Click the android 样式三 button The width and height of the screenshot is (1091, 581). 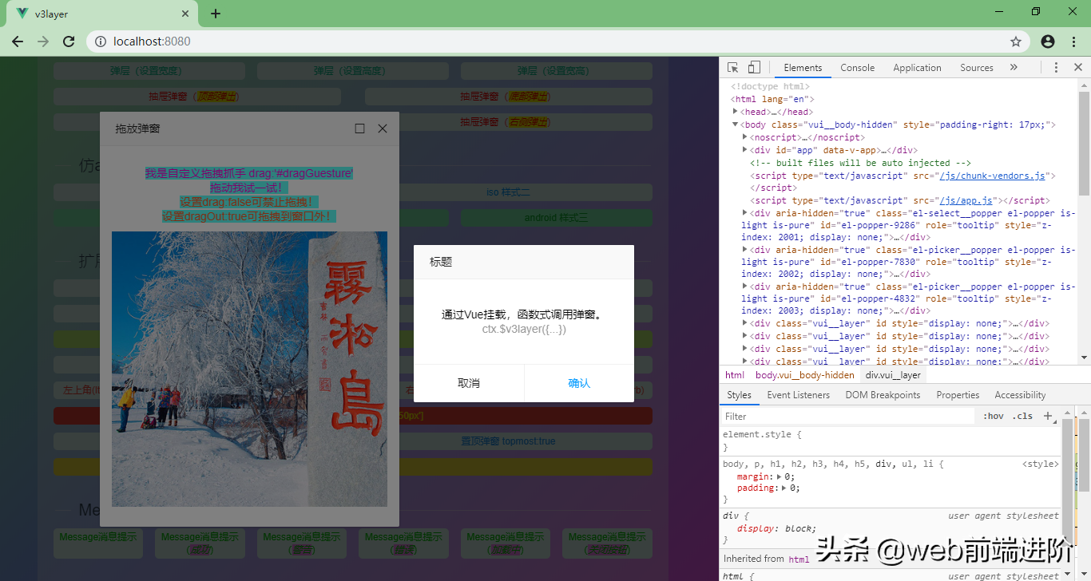click(557, 218)
